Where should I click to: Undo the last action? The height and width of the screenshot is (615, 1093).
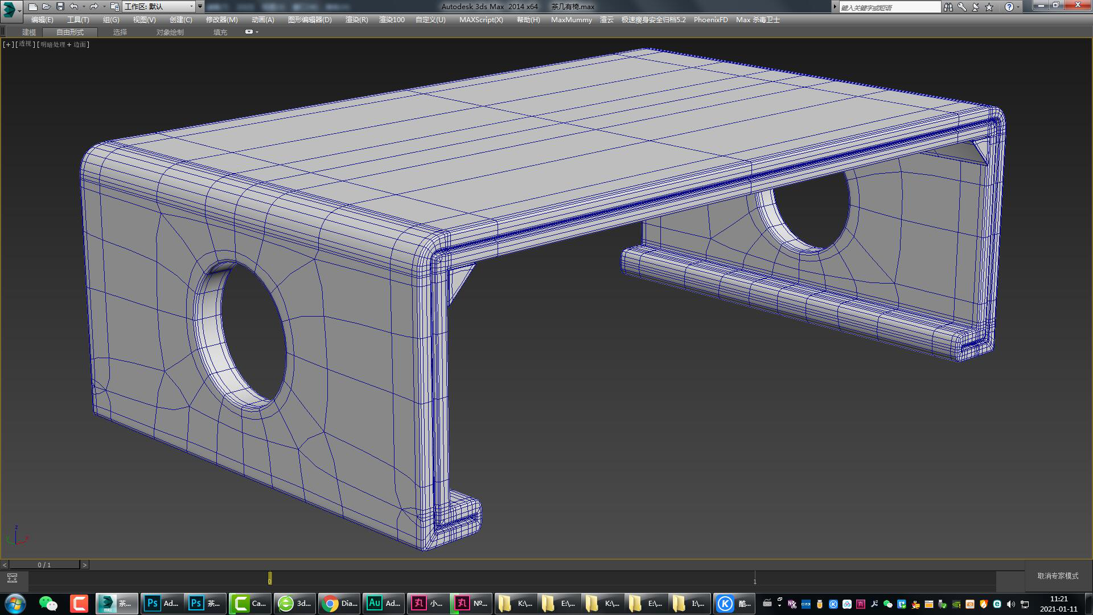coord(73,6)
